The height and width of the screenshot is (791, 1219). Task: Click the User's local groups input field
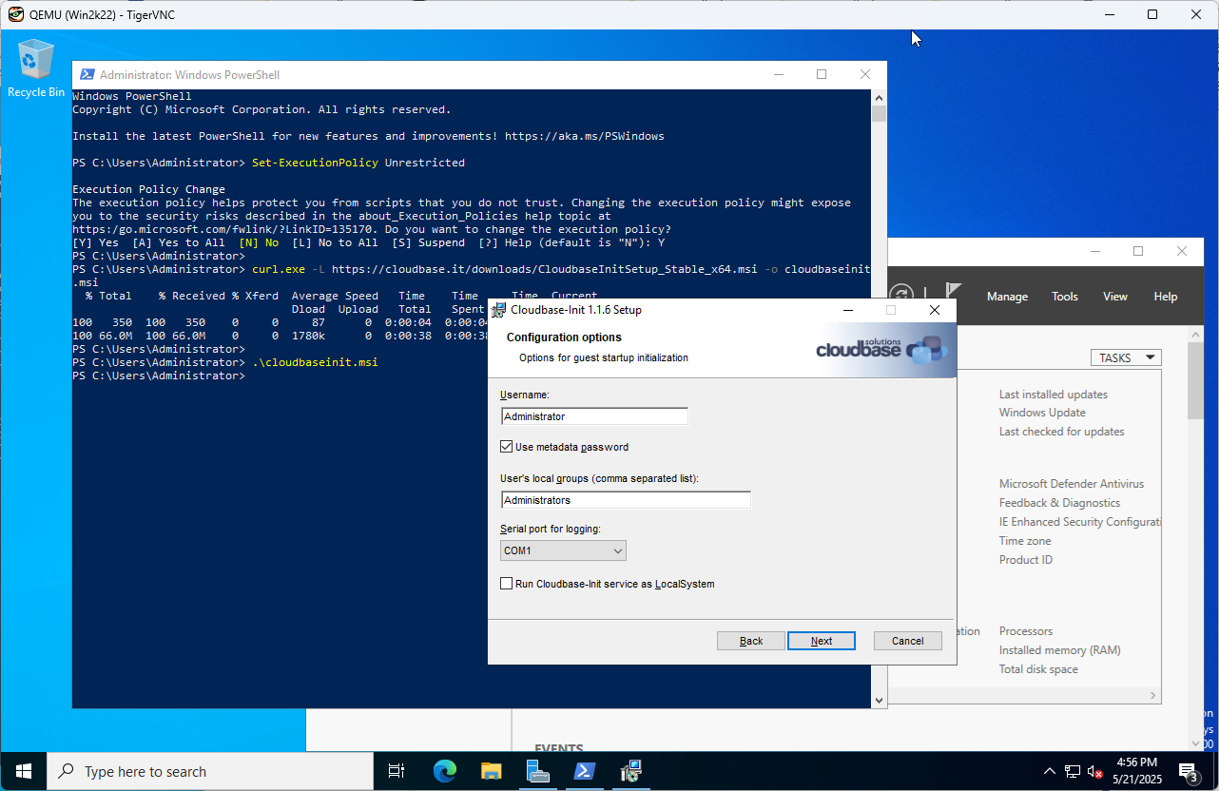[626, 500]
